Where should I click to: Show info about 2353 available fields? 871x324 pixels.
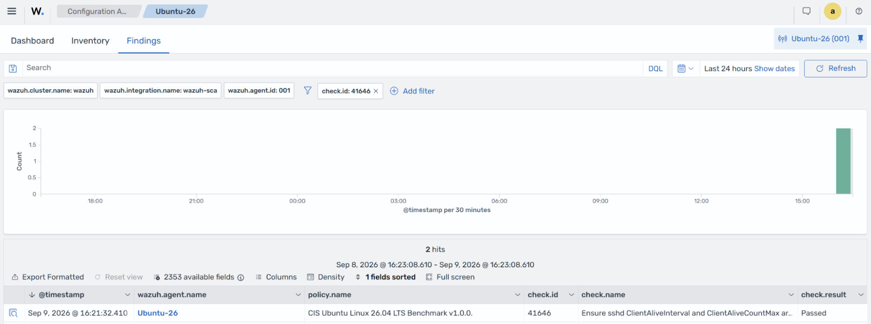pyautogui.click(x=241, y=277)
